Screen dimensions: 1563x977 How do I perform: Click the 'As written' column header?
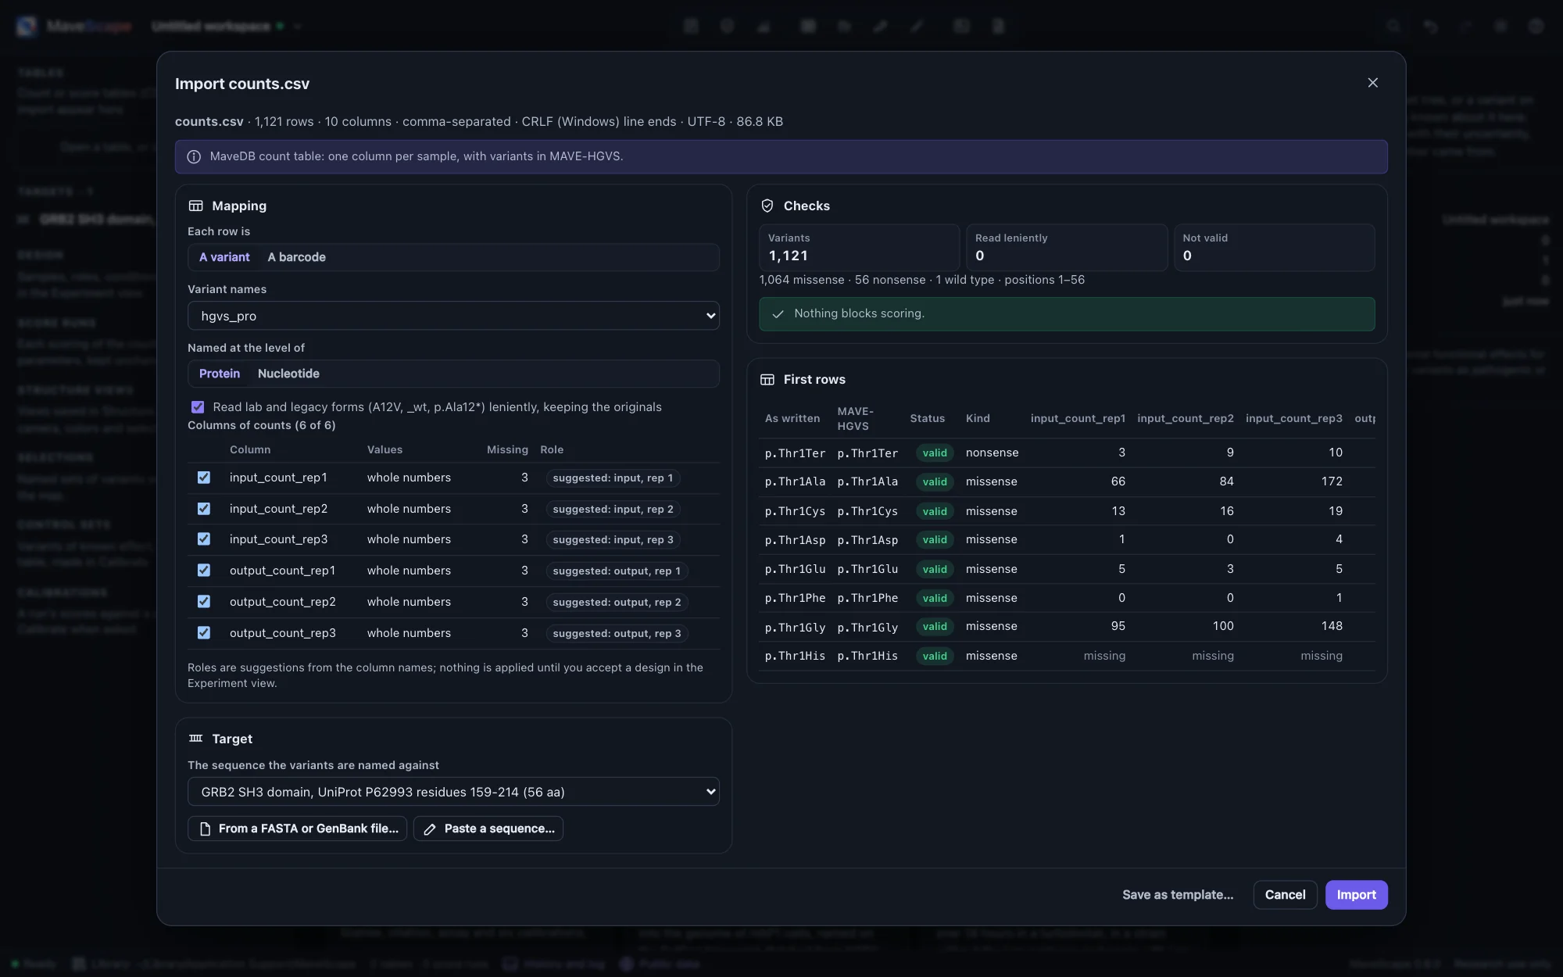(792, 419)
